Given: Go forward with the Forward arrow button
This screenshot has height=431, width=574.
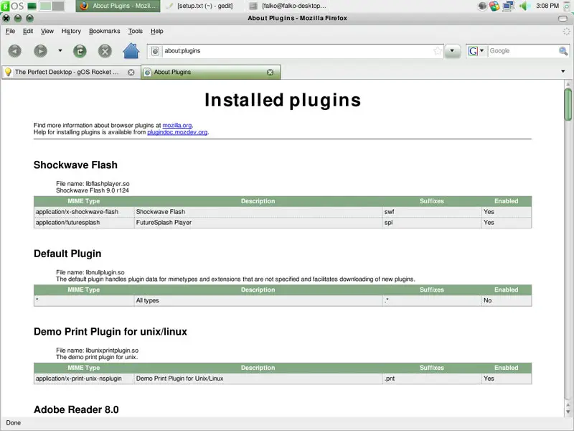Looking at the screenshot, I should (41, 51).
